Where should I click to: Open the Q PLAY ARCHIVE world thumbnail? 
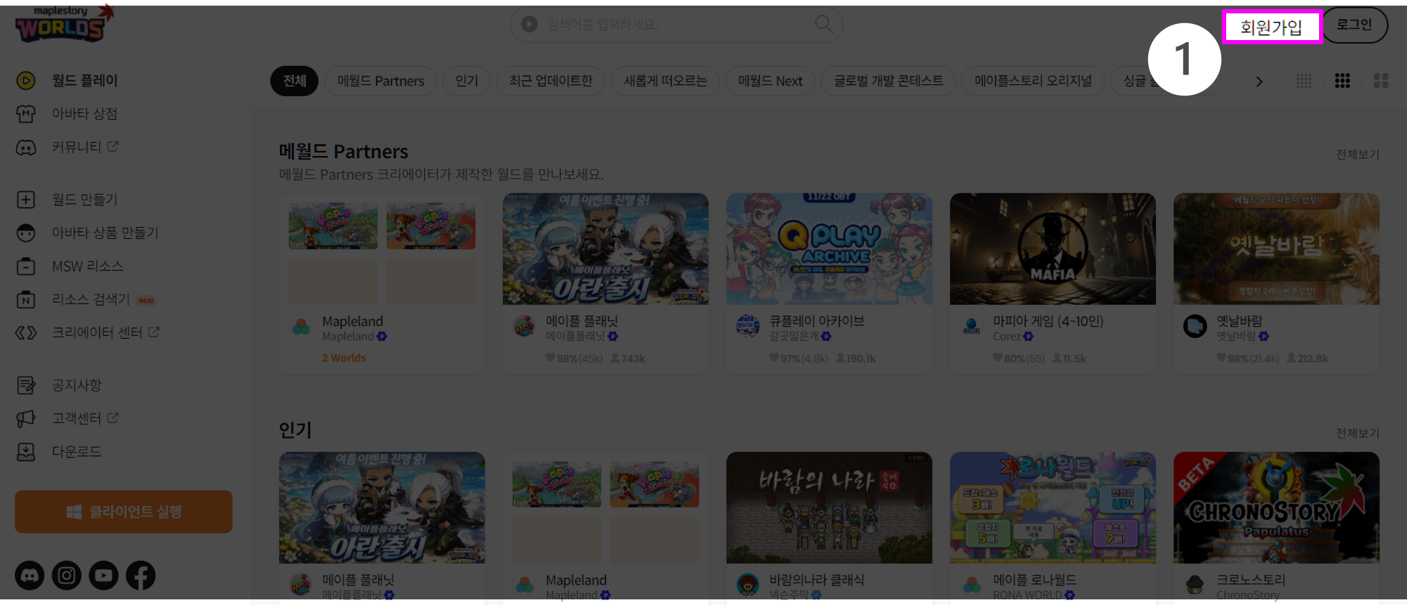coord(829,249)
